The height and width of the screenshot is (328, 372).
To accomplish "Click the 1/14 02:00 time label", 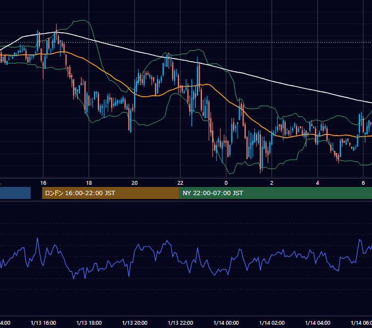I will pos(272,323).
